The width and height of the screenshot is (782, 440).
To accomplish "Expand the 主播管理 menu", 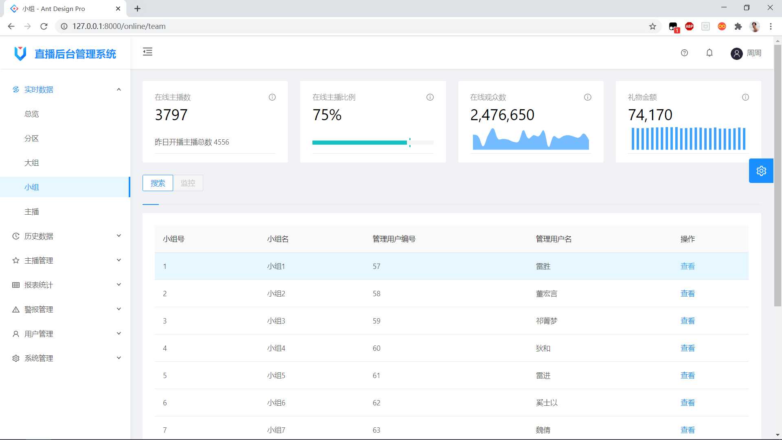I will 65,261.
